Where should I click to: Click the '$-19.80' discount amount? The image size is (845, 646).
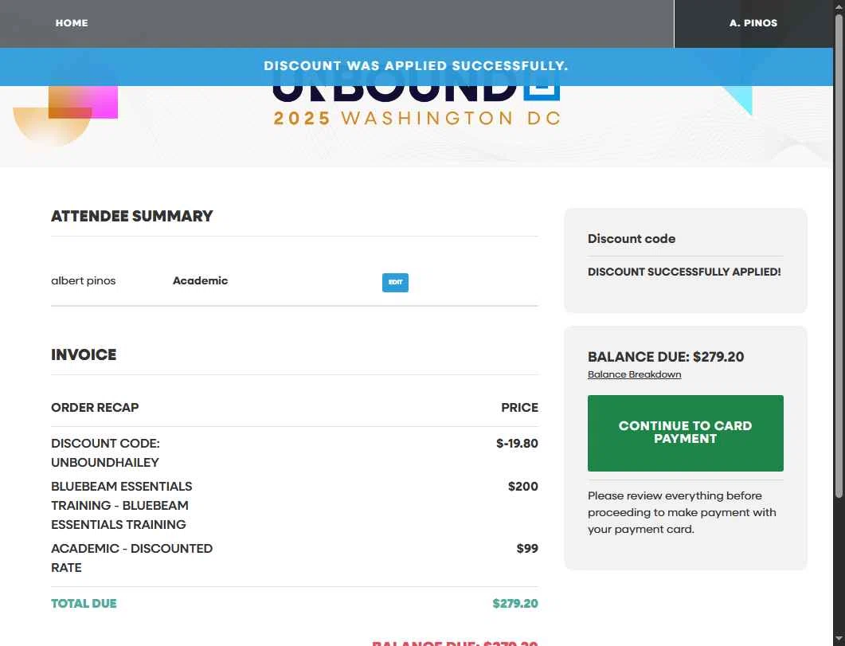click(x=517, y=444)
